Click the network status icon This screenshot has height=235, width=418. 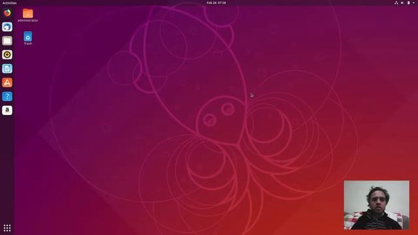click(396, 3)
